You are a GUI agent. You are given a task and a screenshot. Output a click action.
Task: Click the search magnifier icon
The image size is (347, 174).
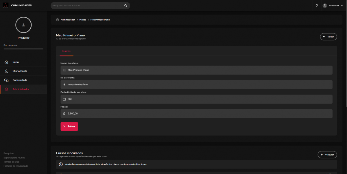coord(125,5)
